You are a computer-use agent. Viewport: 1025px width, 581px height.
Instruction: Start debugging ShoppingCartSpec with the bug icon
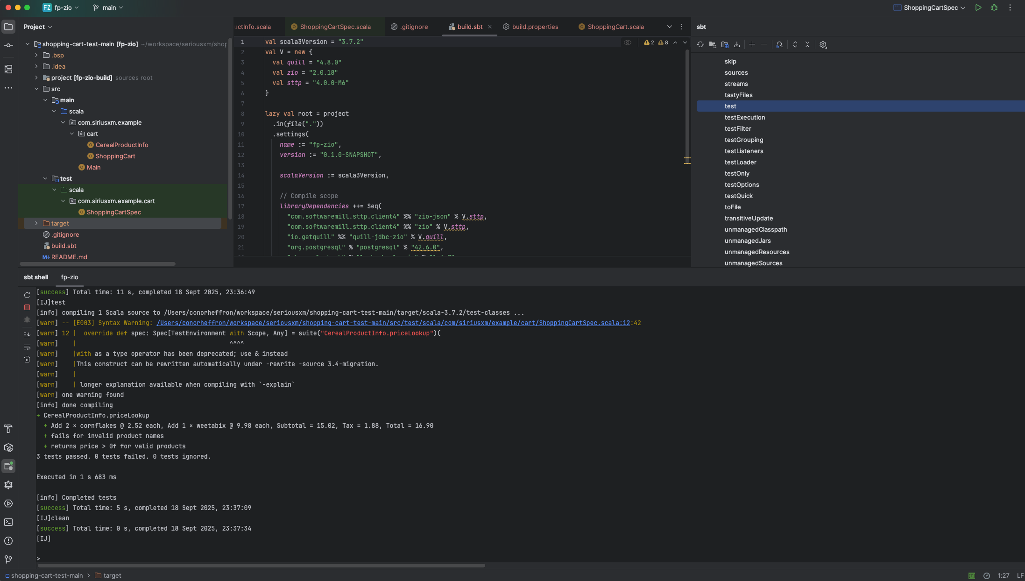994,7
